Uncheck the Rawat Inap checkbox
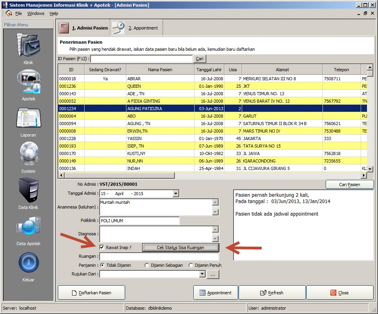Screen dimensions: 378x314 [102, 247]
